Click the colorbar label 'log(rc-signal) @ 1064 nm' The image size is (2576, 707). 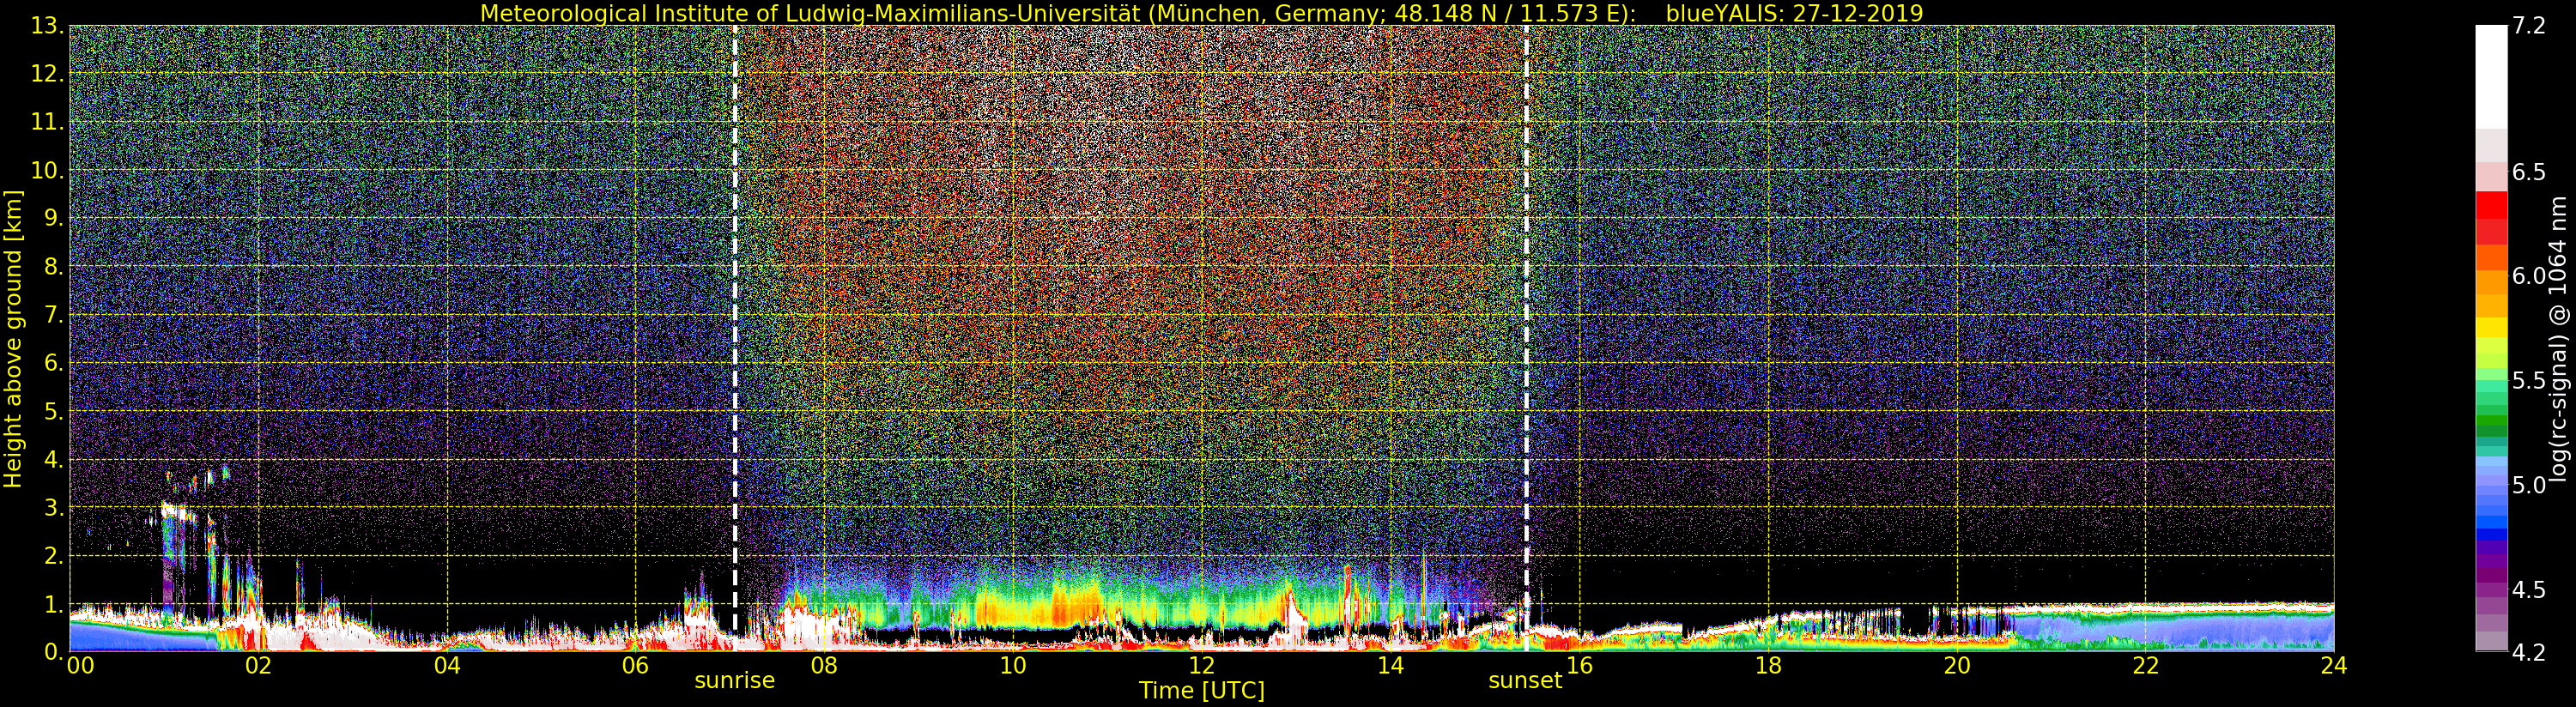(2559, 339)
